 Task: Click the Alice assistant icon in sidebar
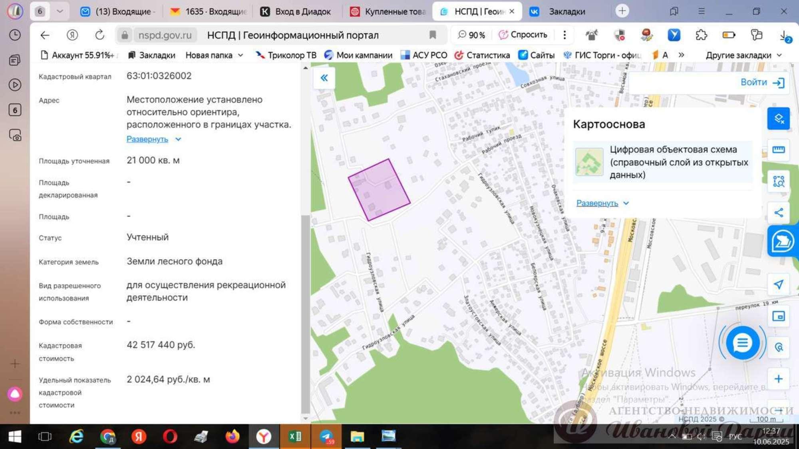pyautogui.click(x=15, y=394)
